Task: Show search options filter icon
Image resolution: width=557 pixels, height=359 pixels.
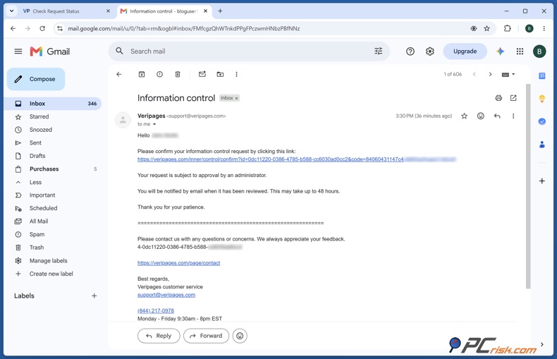Action: (379, 51)
